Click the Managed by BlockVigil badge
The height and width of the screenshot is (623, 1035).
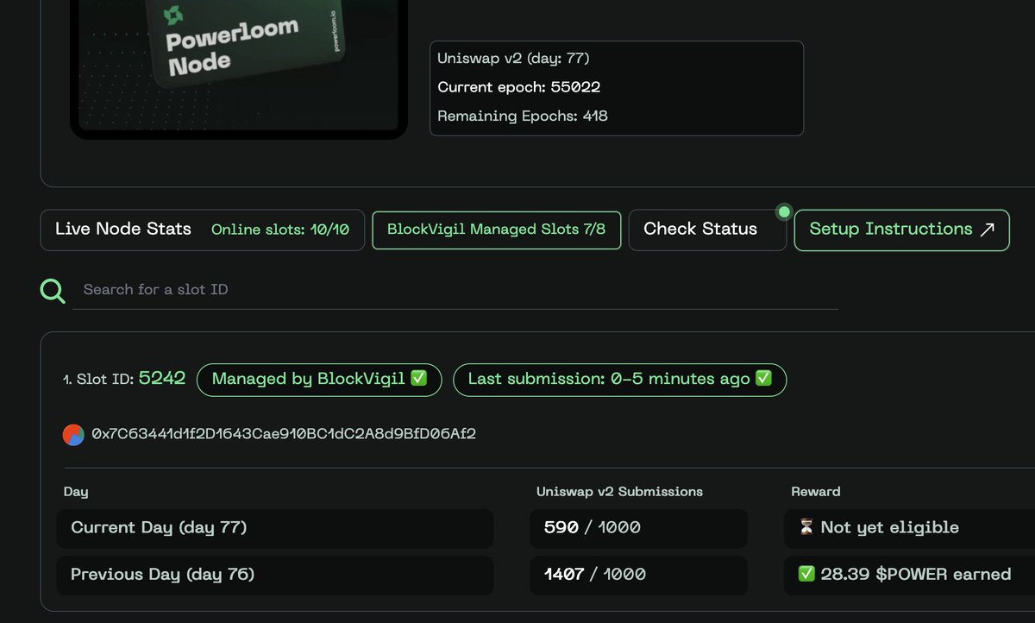coord(319,380)
